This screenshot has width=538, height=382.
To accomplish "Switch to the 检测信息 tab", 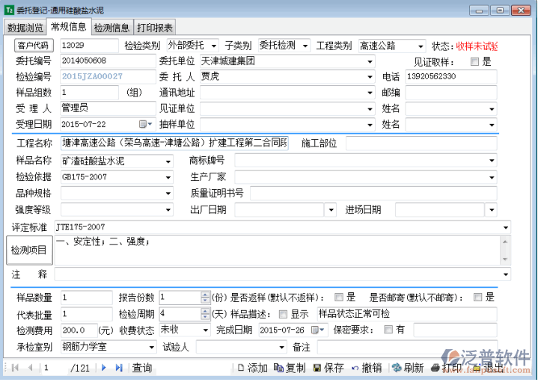I will 112,28.
